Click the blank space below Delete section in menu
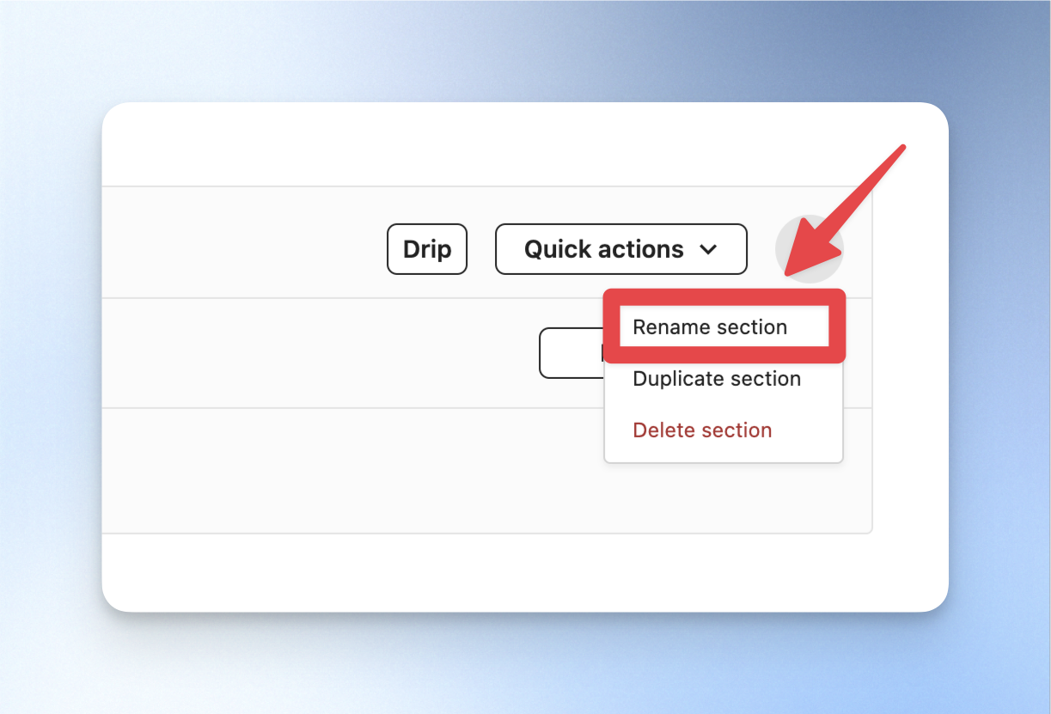Image resolution: width=1051 pixels, height=714 pixels. (724, 459)
